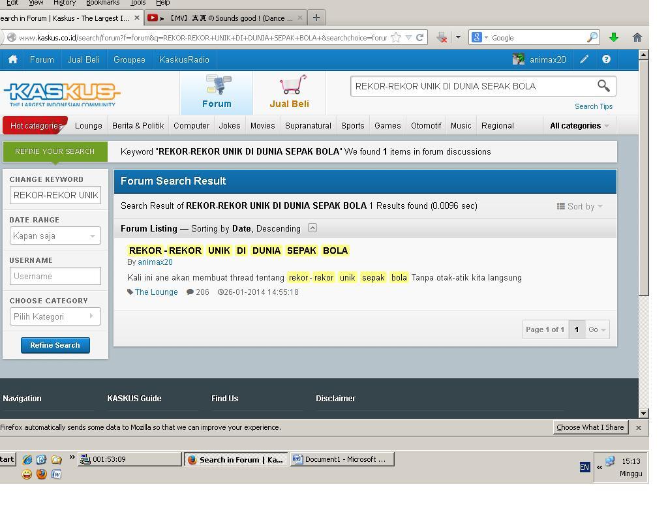This screenshot has width=668, height=531.
Task: Open thread REKOR-REKOR UNIK DI DUNIA SEPAK BOLA
Action: point(238,250)
